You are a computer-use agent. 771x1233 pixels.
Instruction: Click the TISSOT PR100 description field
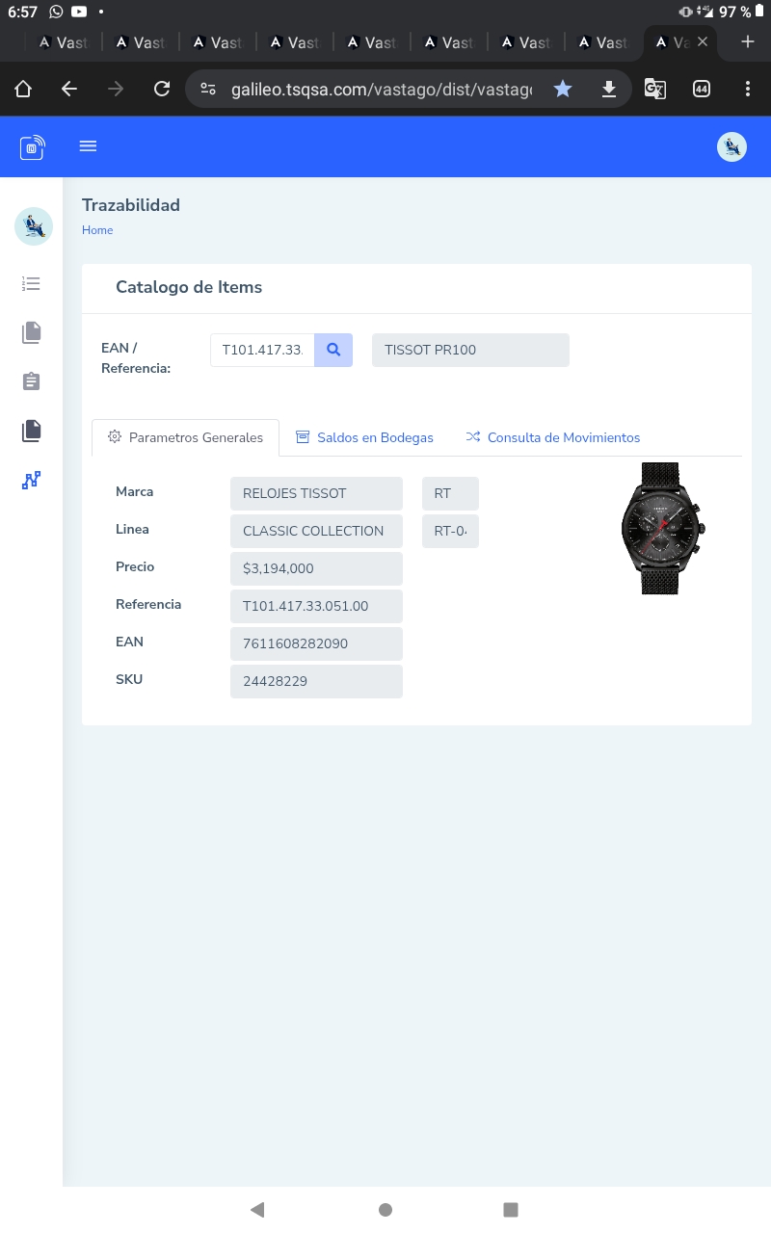pyautogui.click(x=470, y=350)
